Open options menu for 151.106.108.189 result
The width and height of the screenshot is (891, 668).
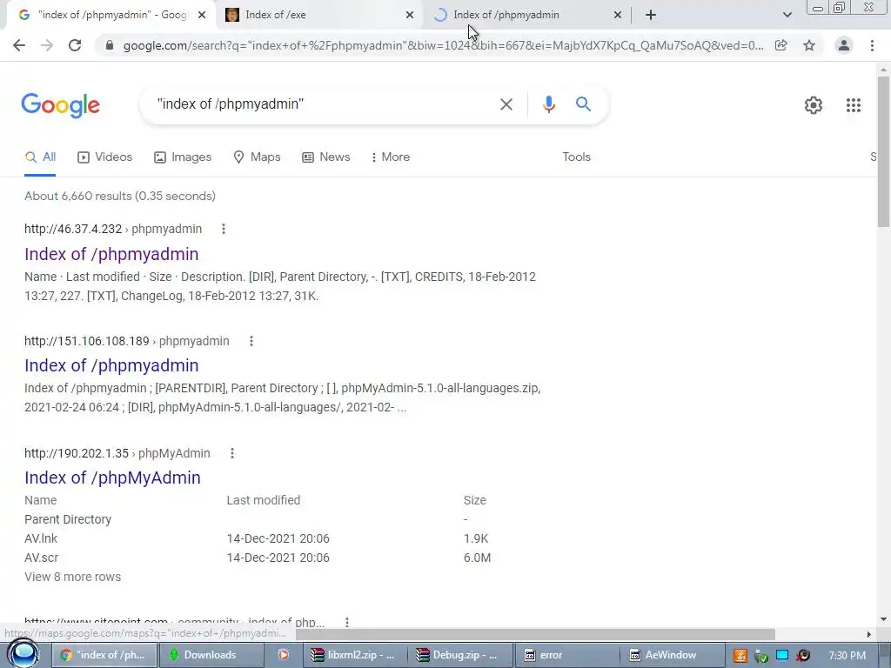tap(251, 341)
